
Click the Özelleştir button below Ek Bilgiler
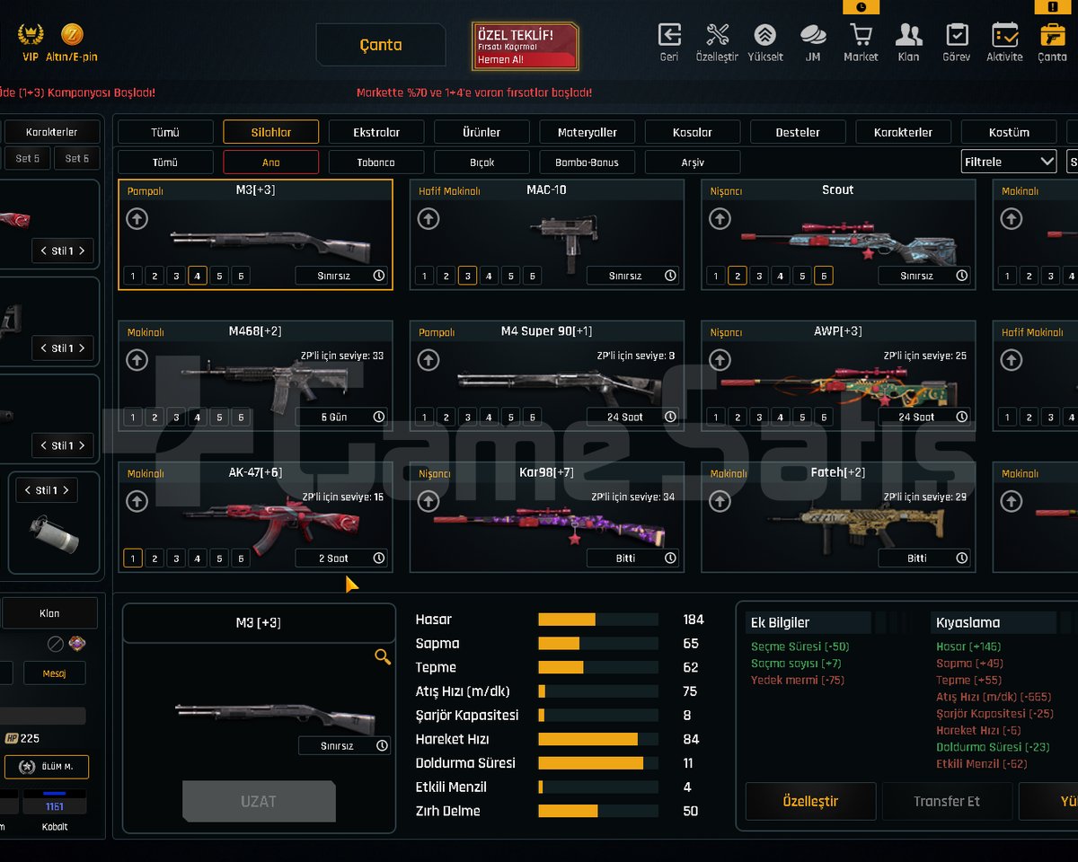pos(810,801)
